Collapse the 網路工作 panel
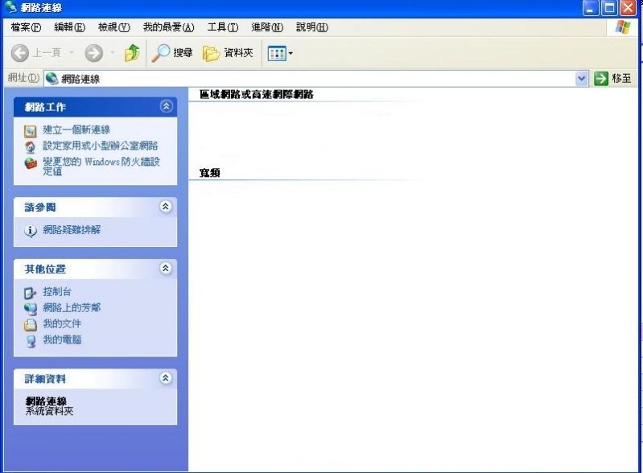643x473 pixels. point(166,106)
